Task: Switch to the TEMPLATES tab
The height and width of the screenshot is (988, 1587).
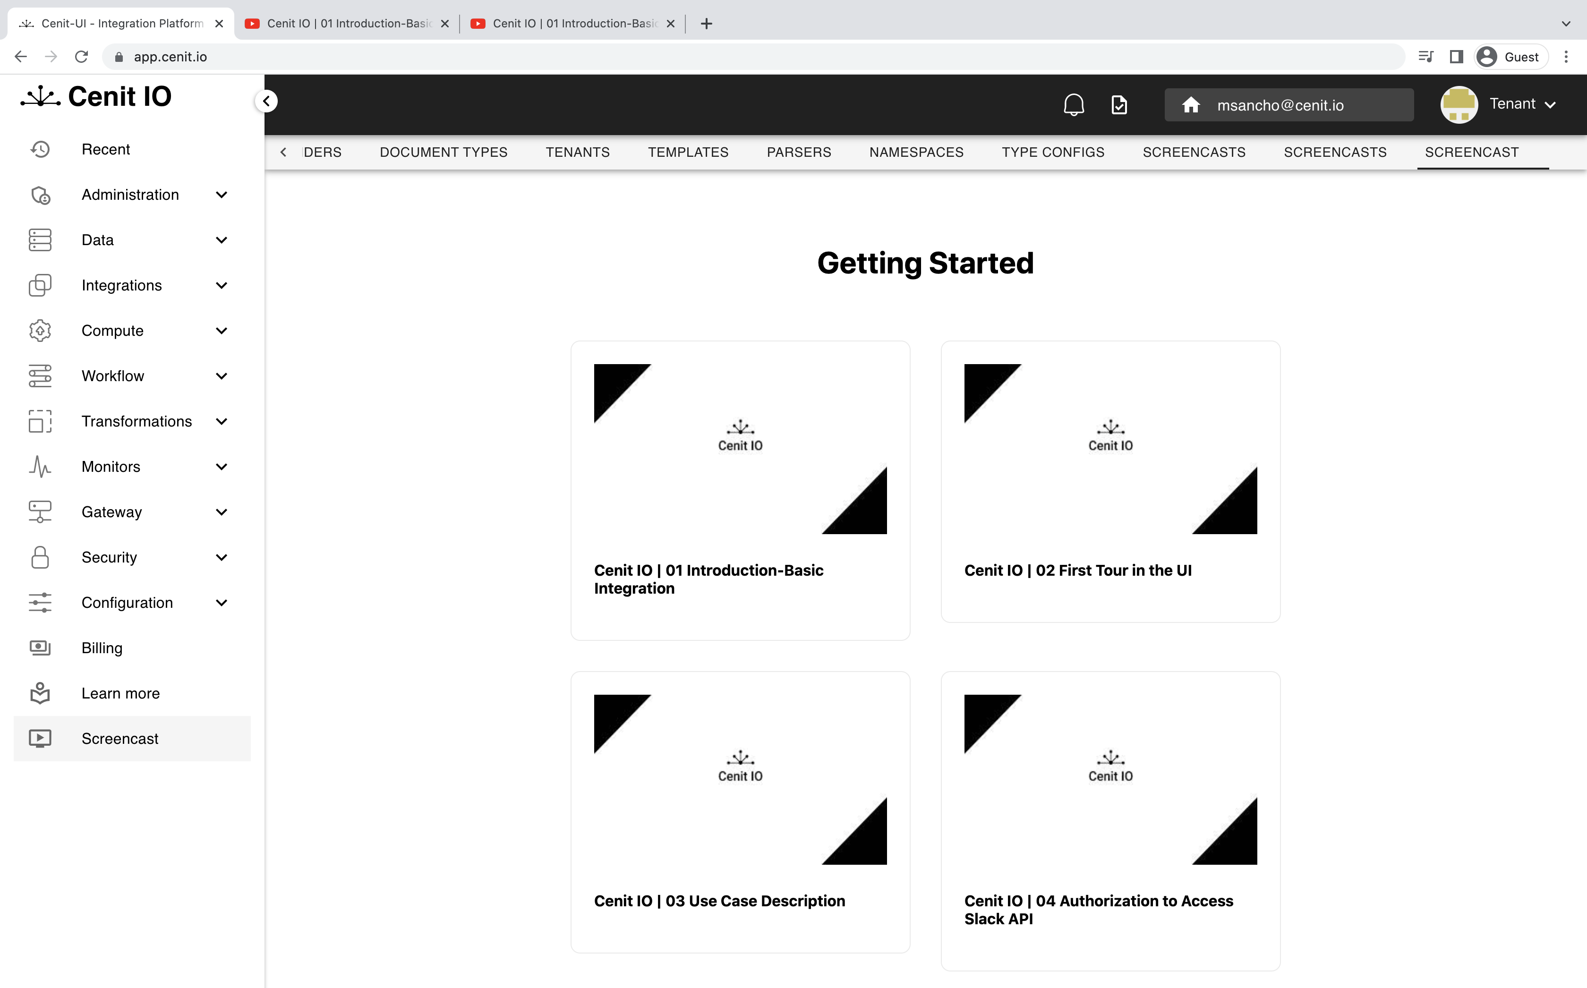Action: pos(688,152)
